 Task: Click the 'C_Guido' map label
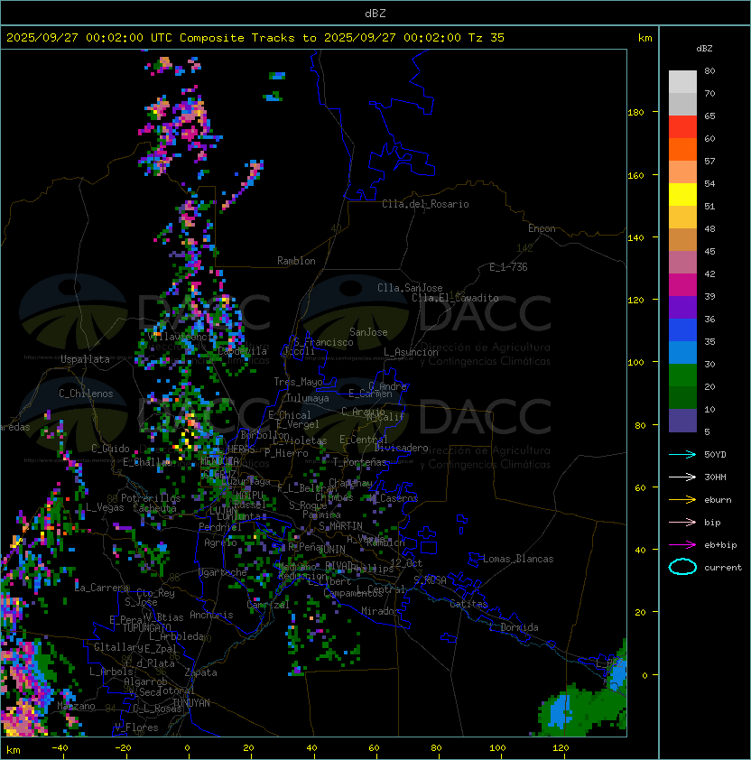(x=110, y=449)
